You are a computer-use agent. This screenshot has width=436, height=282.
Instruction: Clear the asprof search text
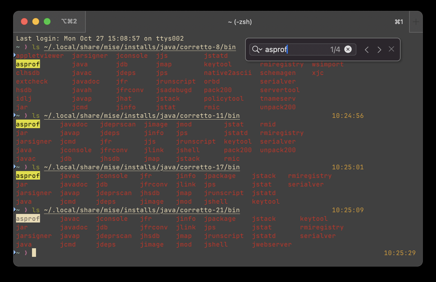[348, 49]
